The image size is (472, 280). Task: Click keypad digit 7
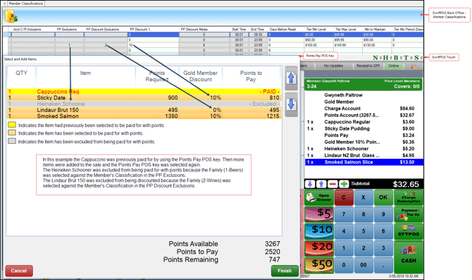344,214
